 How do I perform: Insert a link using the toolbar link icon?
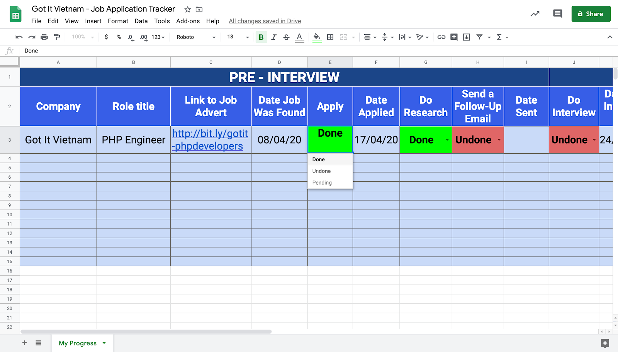(x=441, y=37)
